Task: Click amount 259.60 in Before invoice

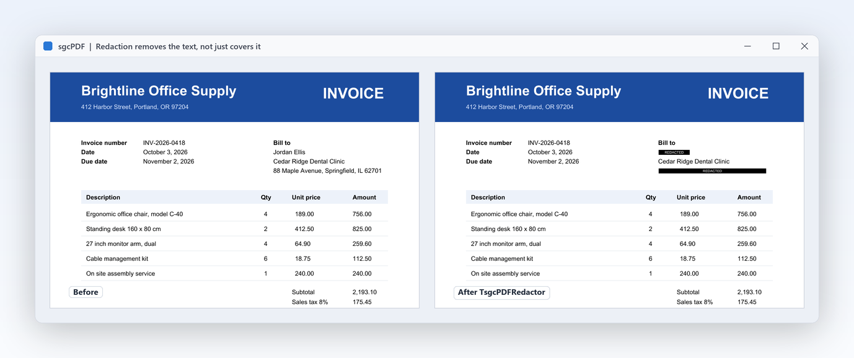Action: point(362,244)
